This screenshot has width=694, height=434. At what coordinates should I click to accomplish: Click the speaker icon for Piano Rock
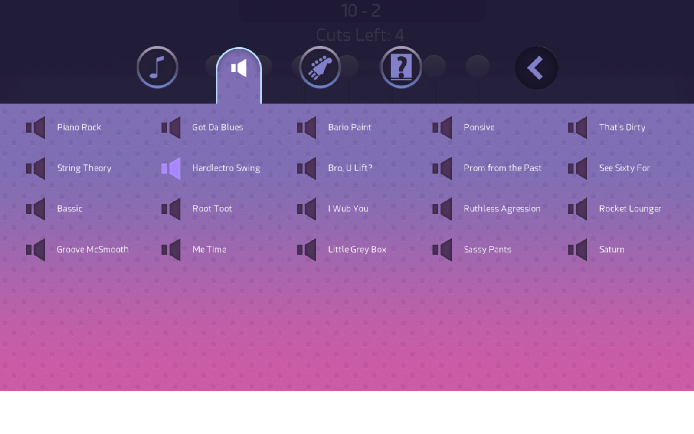[x=36, y=127]
